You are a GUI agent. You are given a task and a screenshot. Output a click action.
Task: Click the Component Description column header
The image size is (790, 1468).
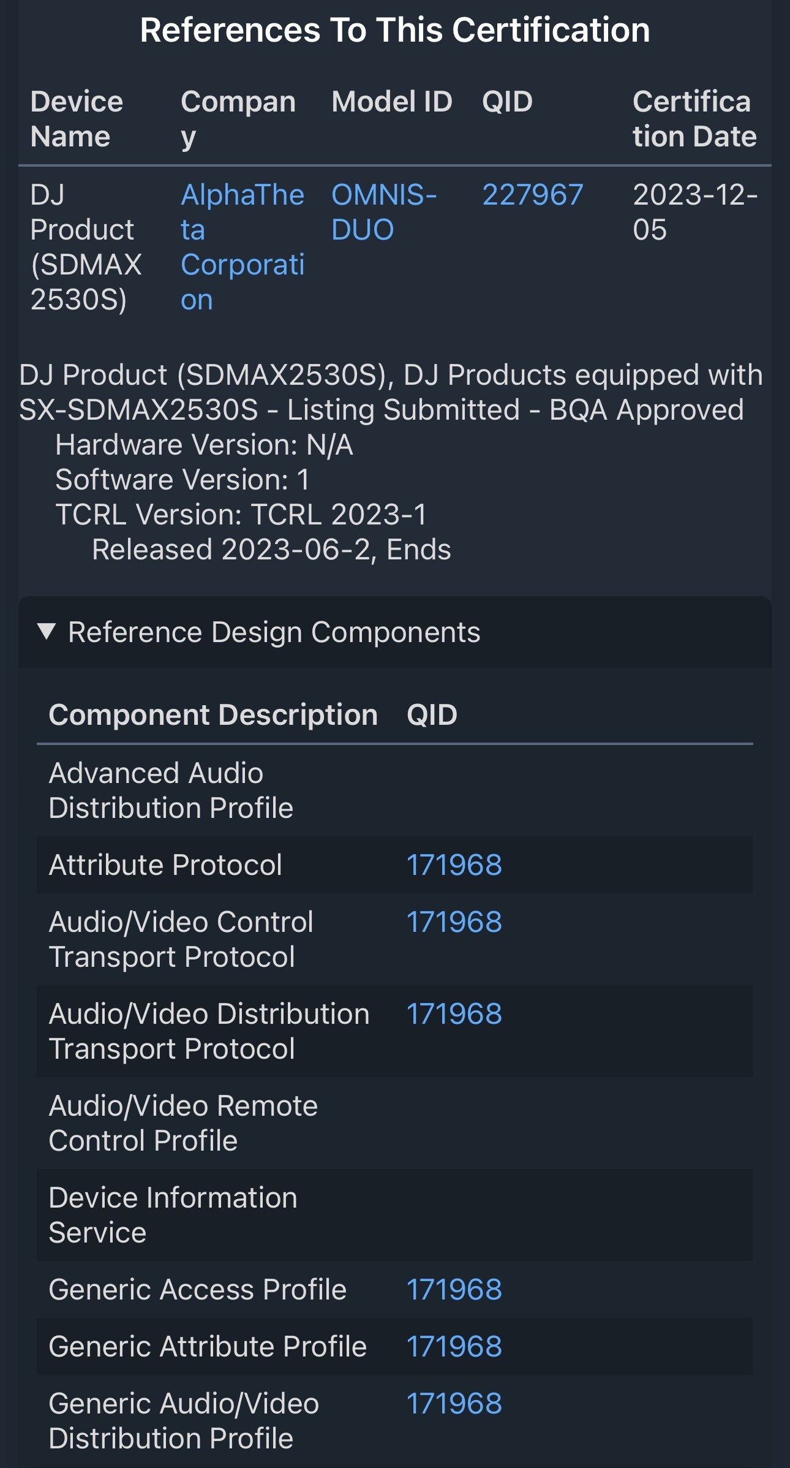(213, 715)
